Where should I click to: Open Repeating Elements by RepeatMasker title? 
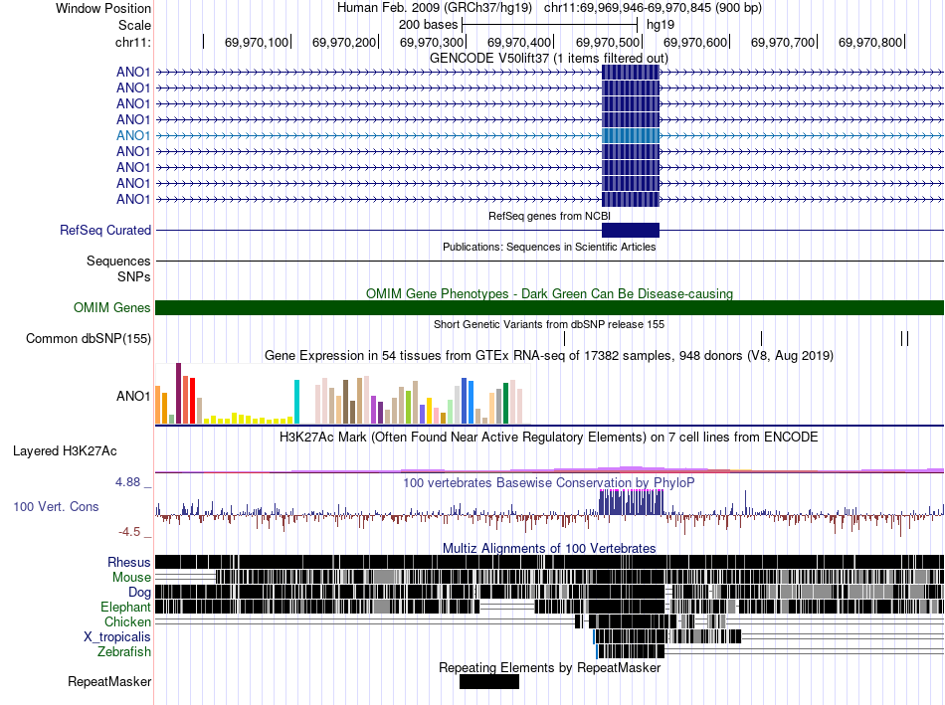550,667
